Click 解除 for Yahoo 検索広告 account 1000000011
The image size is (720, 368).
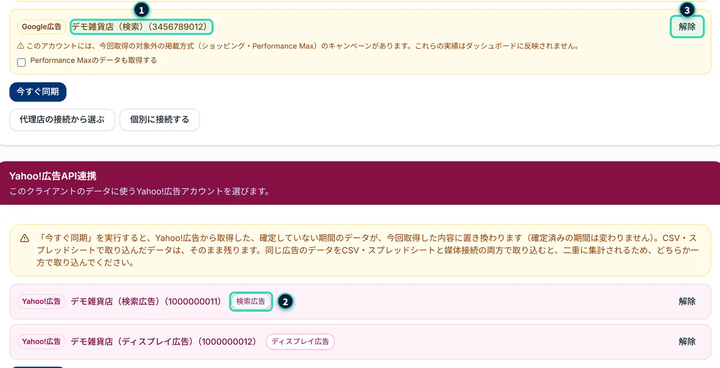click(687, 301)
